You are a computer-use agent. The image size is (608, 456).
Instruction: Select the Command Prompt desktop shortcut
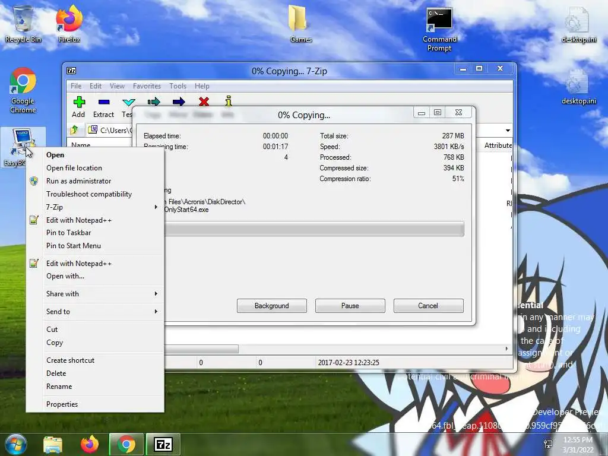[x=439, y=30]
